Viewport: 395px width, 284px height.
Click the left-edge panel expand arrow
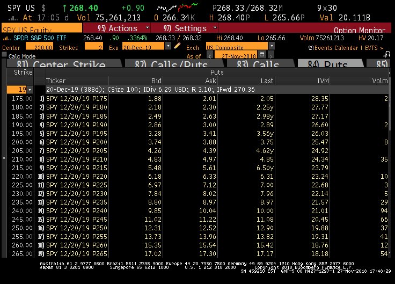(x=3, y=158)
